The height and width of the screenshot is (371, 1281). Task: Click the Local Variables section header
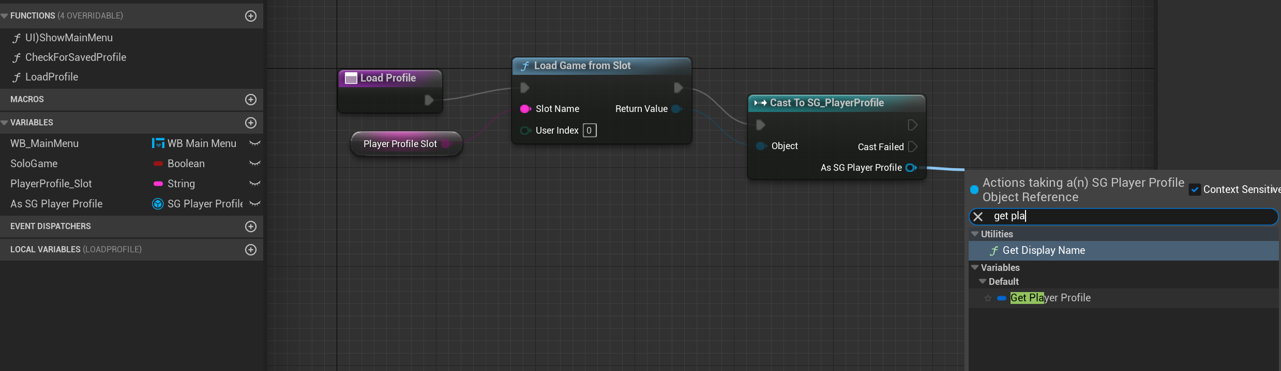pyautogui.click(x=131, y=250)
